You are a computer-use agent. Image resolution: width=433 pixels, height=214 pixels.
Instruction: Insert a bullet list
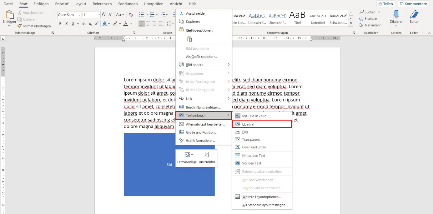[141, 15]
